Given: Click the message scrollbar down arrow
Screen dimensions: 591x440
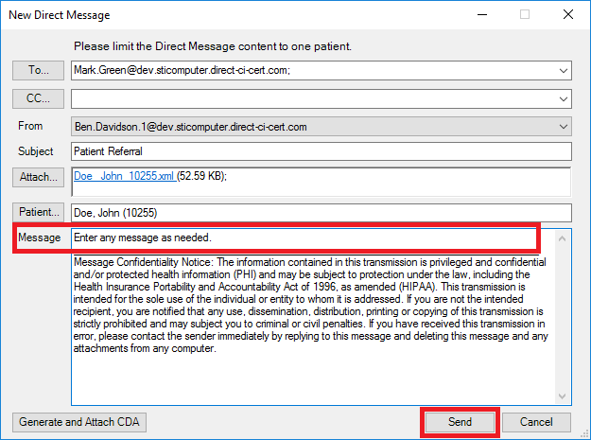Looking at the screenshot, I should (x=564, y=396).
